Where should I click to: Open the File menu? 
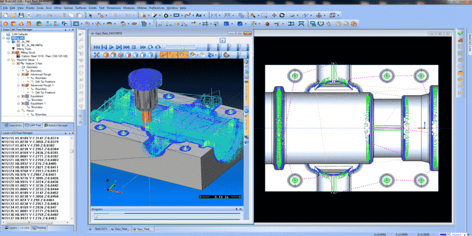click(5, 8)
